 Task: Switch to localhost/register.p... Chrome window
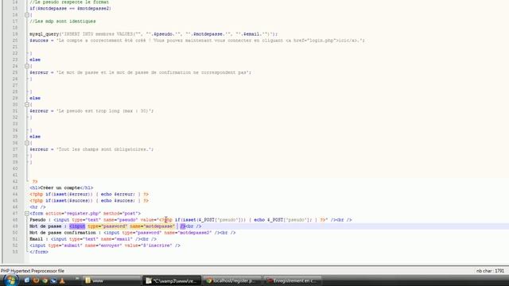point(231,280)
